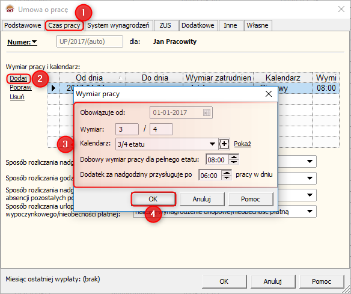Expand the Kalendarz 3/4 etatu dropdown
Screen dimensions: 351x294
[x=212, y=144]
